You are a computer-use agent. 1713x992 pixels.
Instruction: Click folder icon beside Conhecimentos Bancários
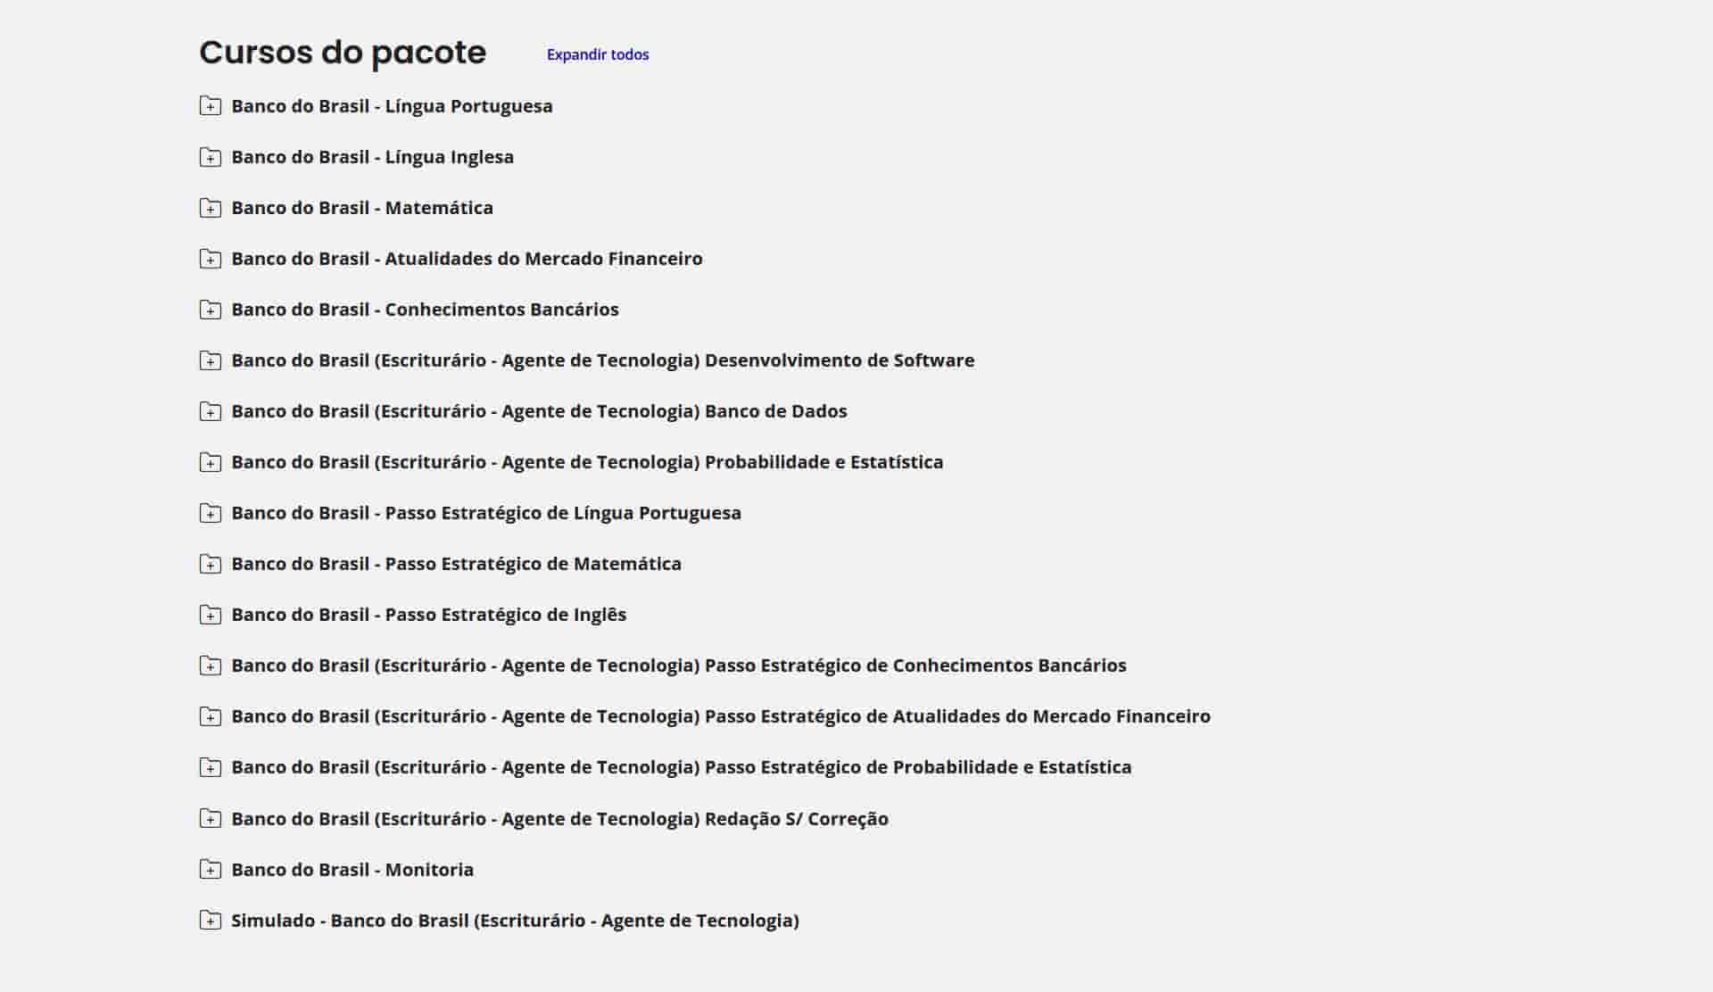point(210,310)
